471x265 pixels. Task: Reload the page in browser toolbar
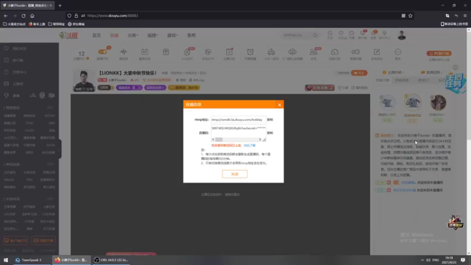coord(24,16)
